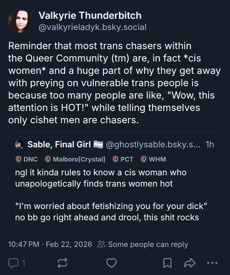Open the @valkyrieladyk.bsky.social handle link
The width and height of the screenshot is (230, 275).
(92, 27)
